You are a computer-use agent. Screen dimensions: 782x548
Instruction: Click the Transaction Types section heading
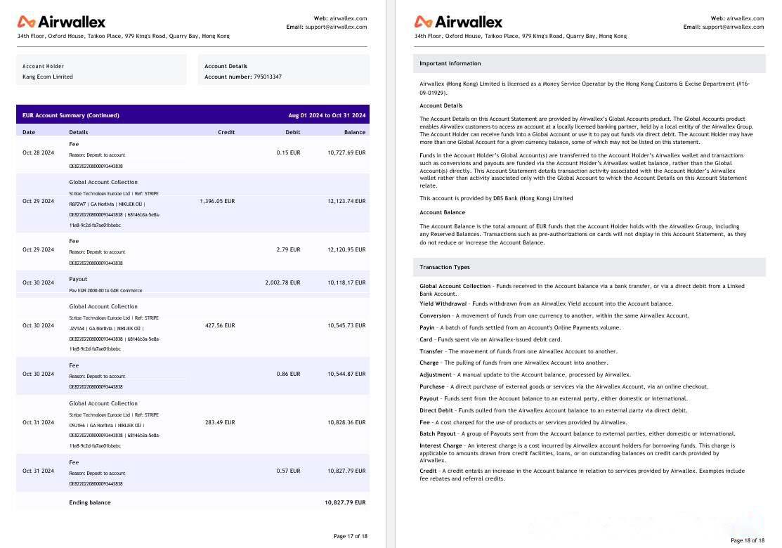point(445,267)
